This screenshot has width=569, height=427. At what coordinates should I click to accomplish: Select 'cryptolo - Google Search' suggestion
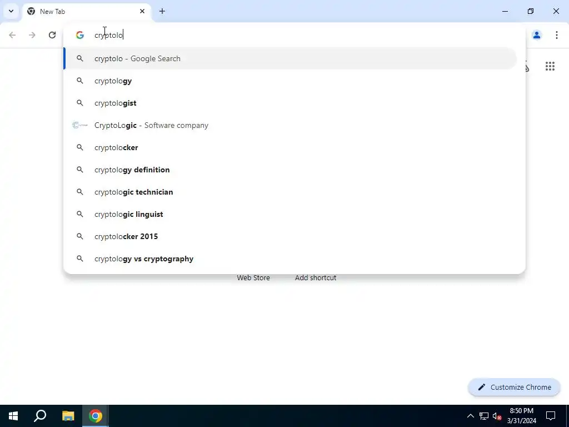[x=290, y=58]
